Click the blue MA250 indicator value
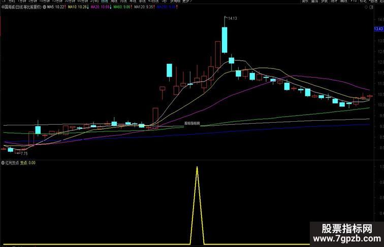The image size is (384, 247). click(166, 7)
